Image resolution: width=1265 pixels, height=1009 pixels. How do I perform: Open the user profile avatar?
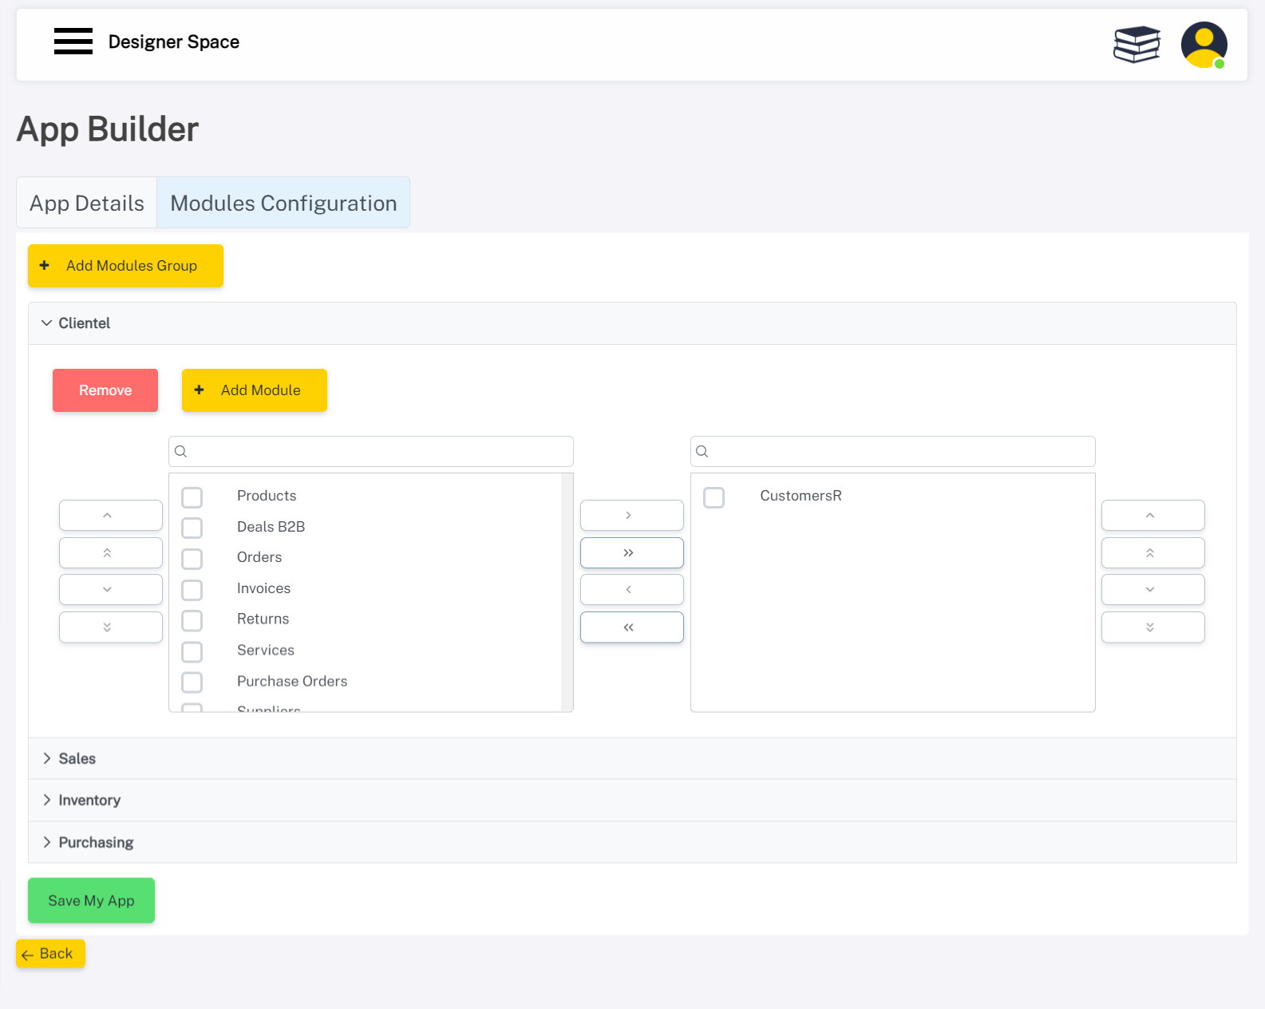coord(1204,45)
